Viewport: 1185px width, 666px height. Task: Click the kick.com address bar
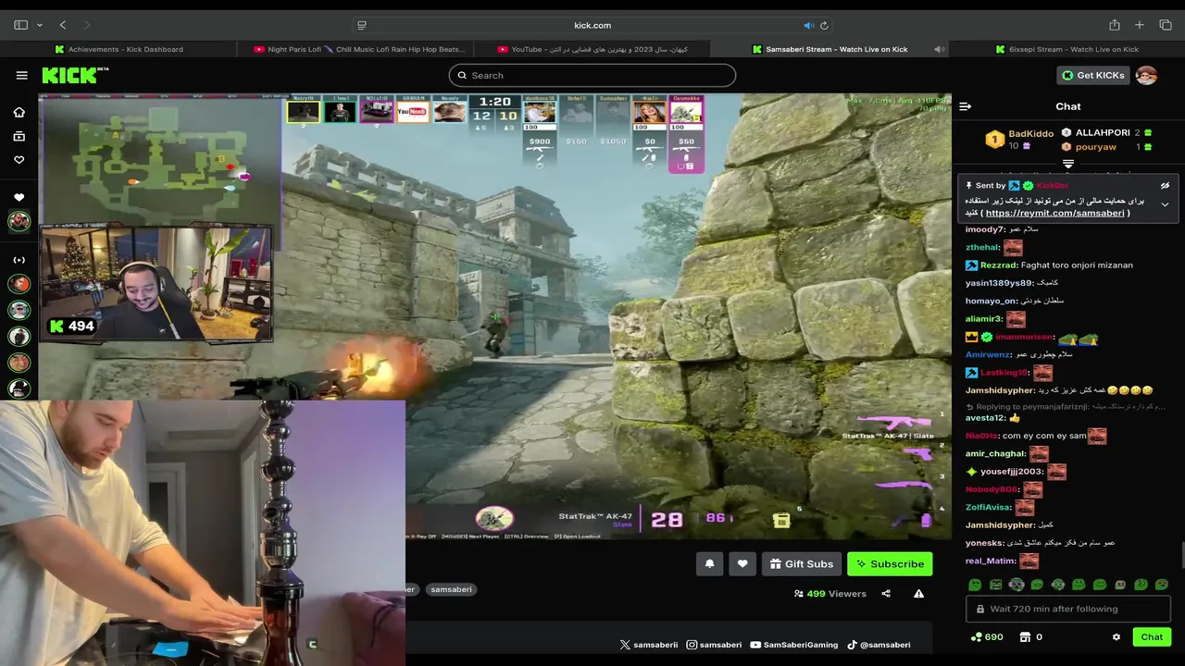[592, 25]
